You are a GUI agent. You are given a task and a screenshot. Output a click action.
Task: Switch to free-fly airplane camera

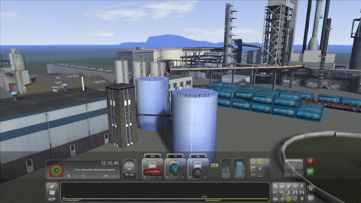282,199
